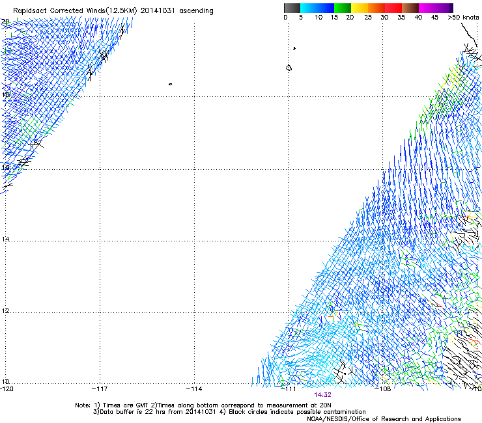The image size is (482, 423).
Task: Click the green 15-20 knots legend segment
Action: [x=343, y=8]
